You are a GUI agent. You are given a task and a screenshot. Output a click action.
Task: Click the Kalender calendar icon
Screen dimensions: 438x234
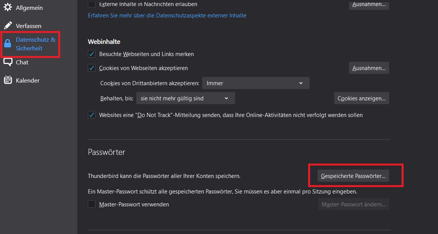pos(8,80)
